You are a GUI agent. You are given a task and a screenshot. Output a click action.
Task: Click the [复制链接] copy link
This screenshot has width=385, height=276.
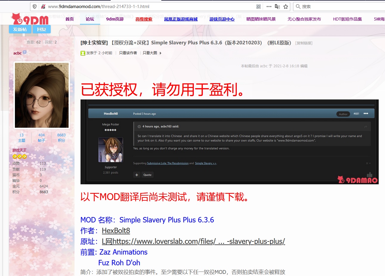coord(304,43)
